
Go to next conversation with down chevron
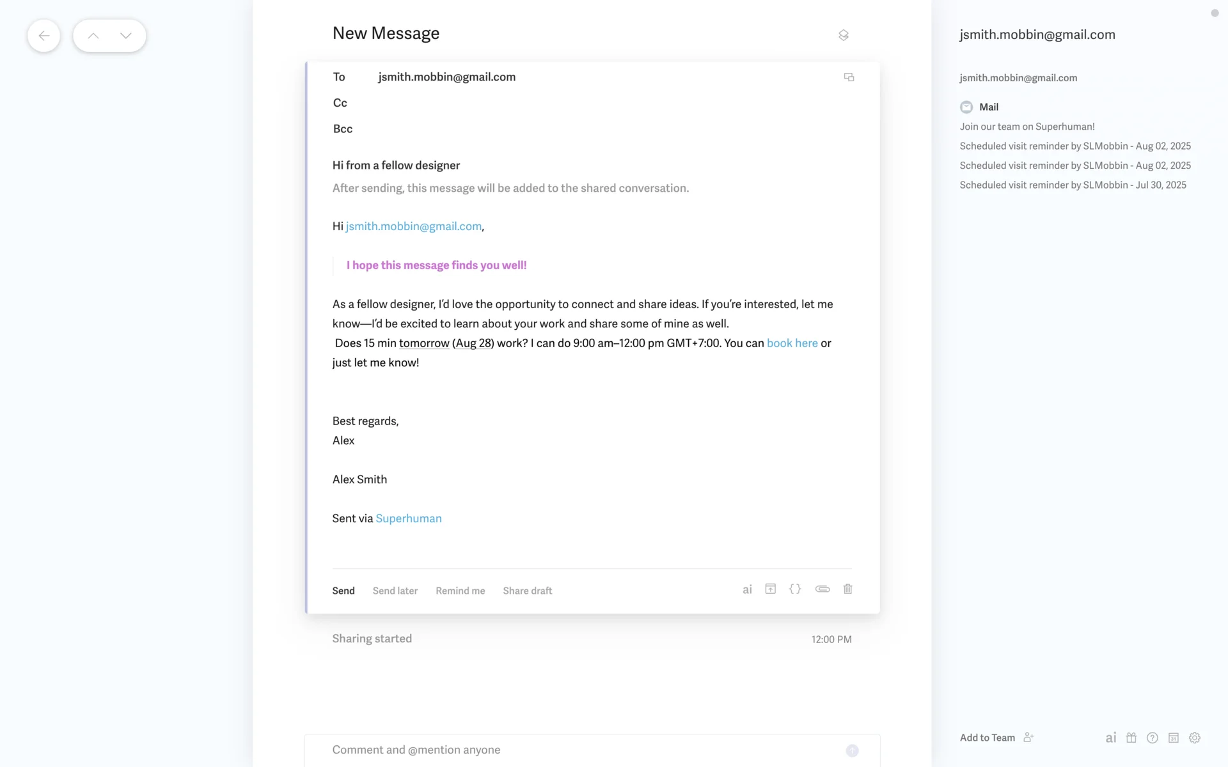[x=126, y=36]
